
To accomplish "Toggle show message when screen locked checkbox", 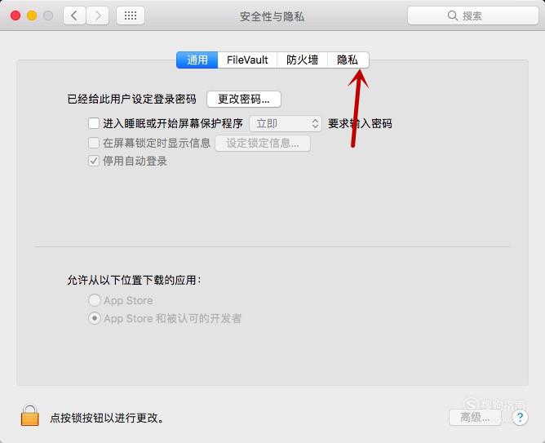I will pyautogui.click(x=94, y=143).
